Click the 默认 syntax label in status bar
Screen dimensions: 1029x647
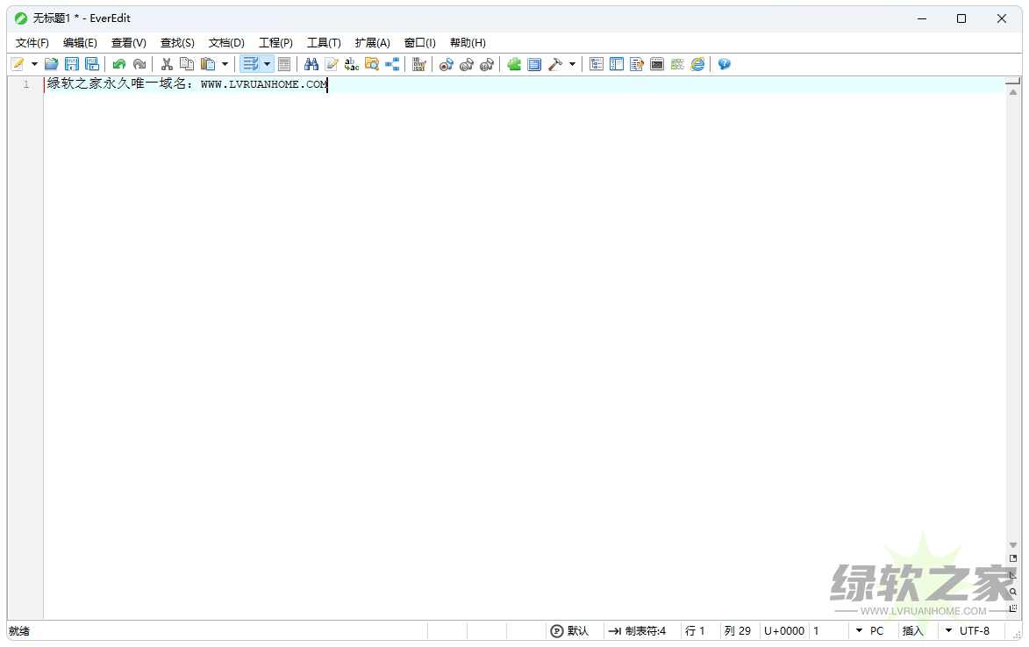point(569,630)
